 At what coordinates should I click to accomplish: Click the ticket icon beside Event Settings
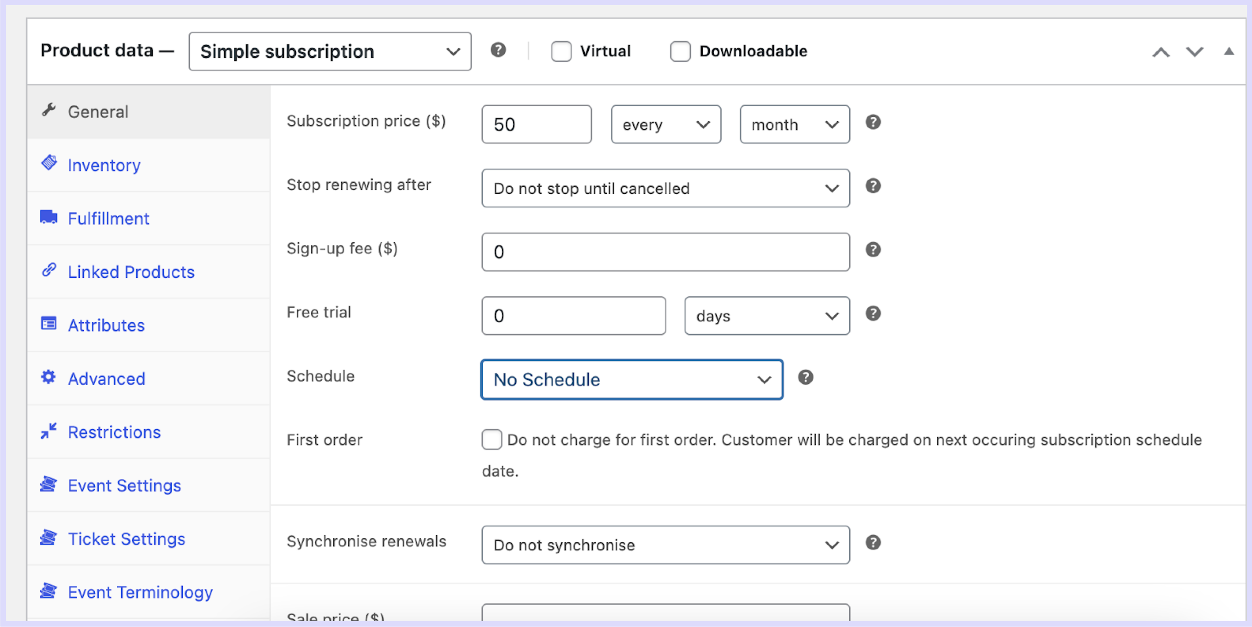(x=49, y=484)
